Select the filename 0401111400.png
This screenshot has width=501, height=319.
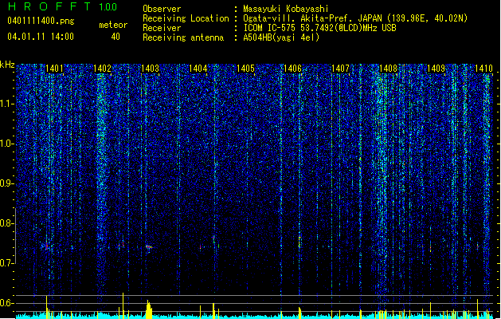point(41,21)
